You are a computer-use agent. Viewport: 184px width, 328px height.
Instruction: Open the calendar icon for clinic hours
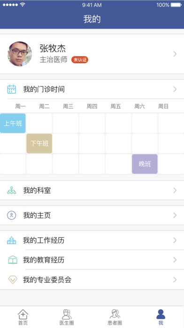[x=11, y=90]
